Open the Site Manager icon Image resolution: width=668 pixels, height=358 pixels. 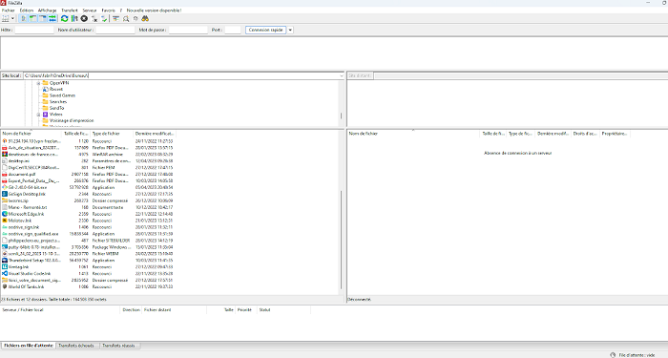6,19
